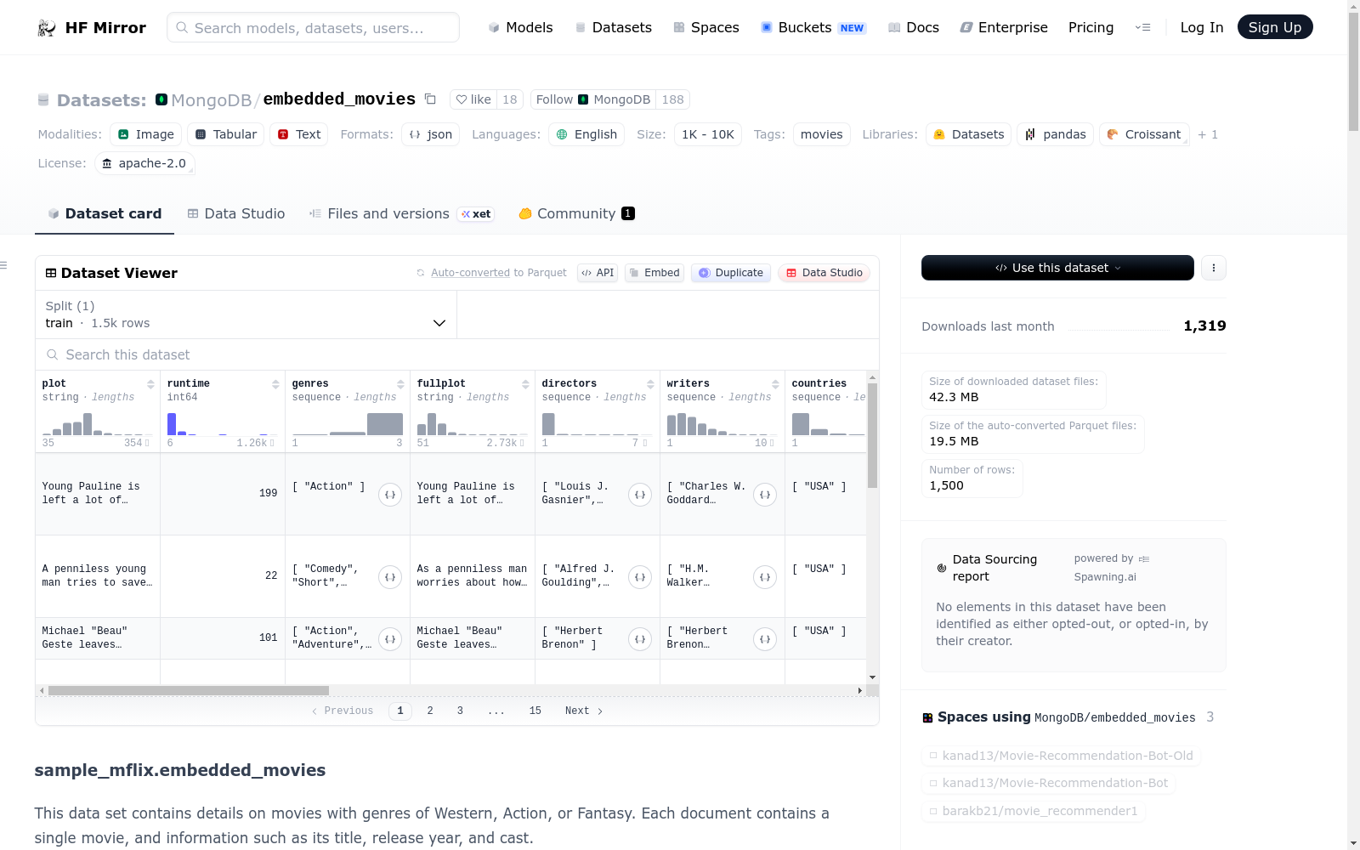
Task: Click the MongoDB organization avatar icon
Action: pos(161,99)
